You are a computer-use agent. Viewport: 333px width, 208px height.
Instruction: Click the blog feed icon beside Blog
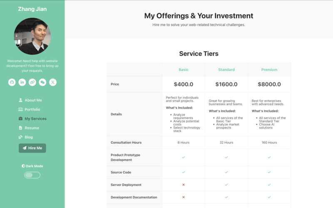(21, 137)
